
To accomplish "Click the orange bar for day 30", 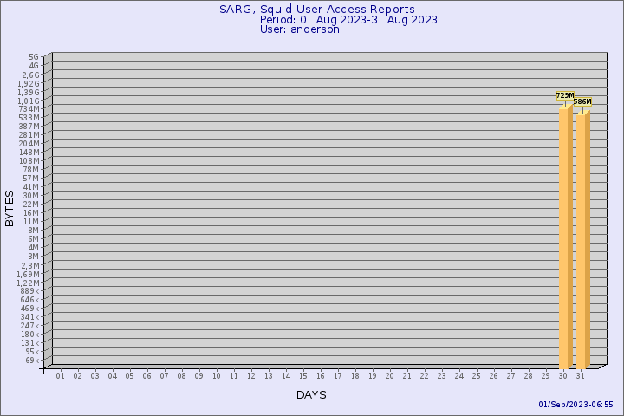I will click(x=564, y=238).
